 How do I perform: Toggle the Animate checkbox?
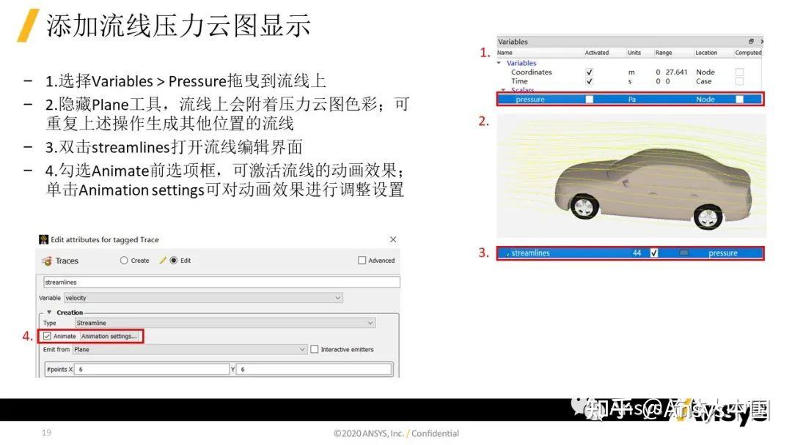pos(47,336)
